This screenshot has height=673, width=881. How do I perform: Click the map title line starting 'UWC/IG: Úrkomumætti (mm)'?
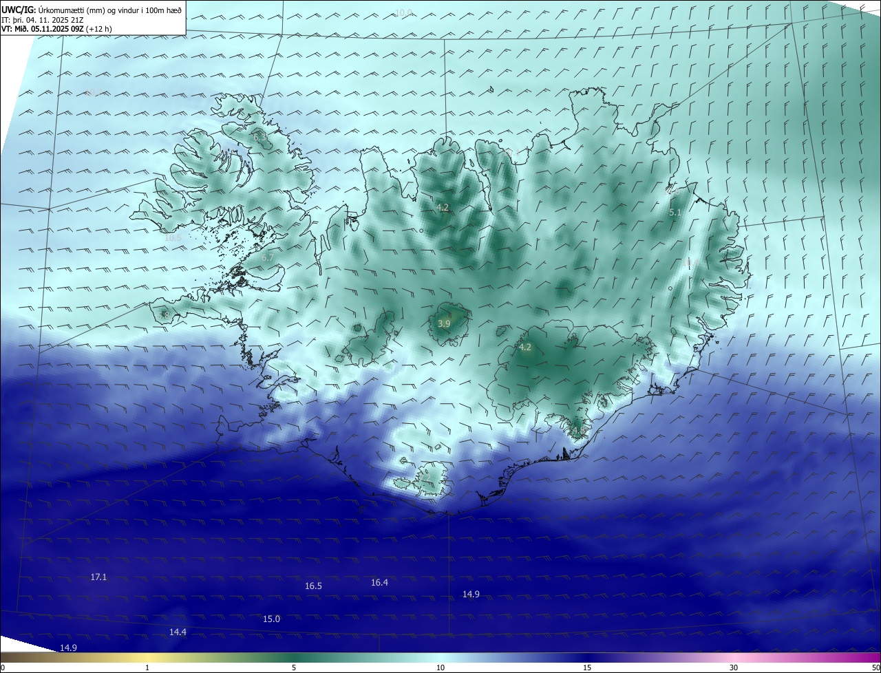point(92,10)
